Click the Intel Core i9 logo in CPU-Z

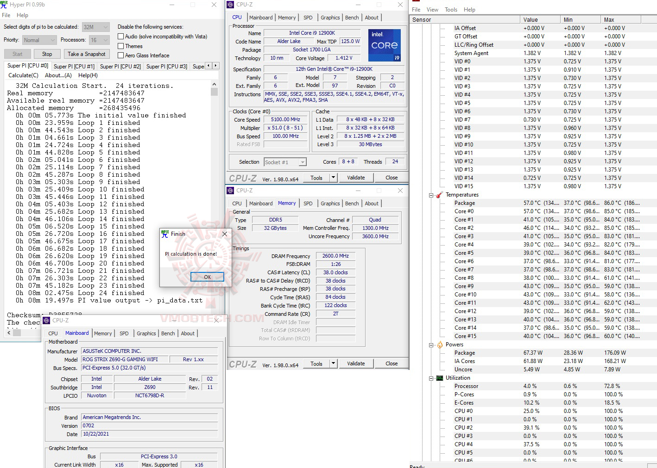point(385,45)
